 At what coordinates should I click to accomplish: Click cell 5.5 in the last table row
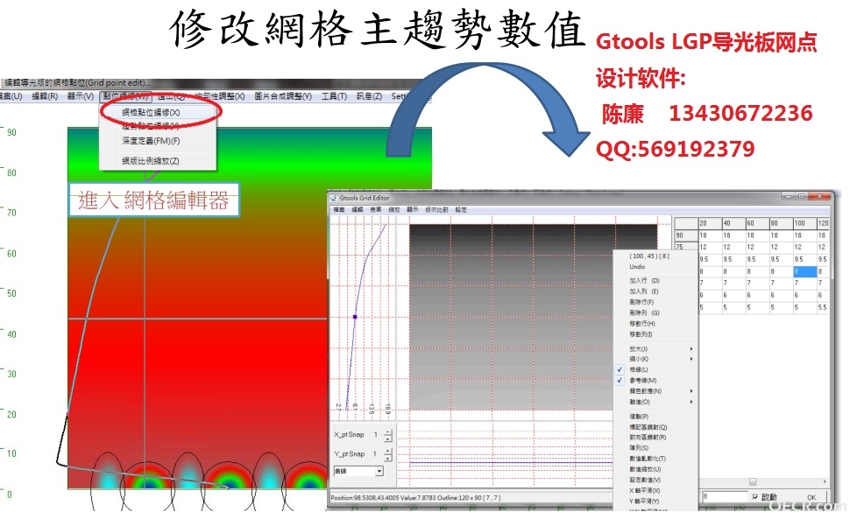pos(823,307)
